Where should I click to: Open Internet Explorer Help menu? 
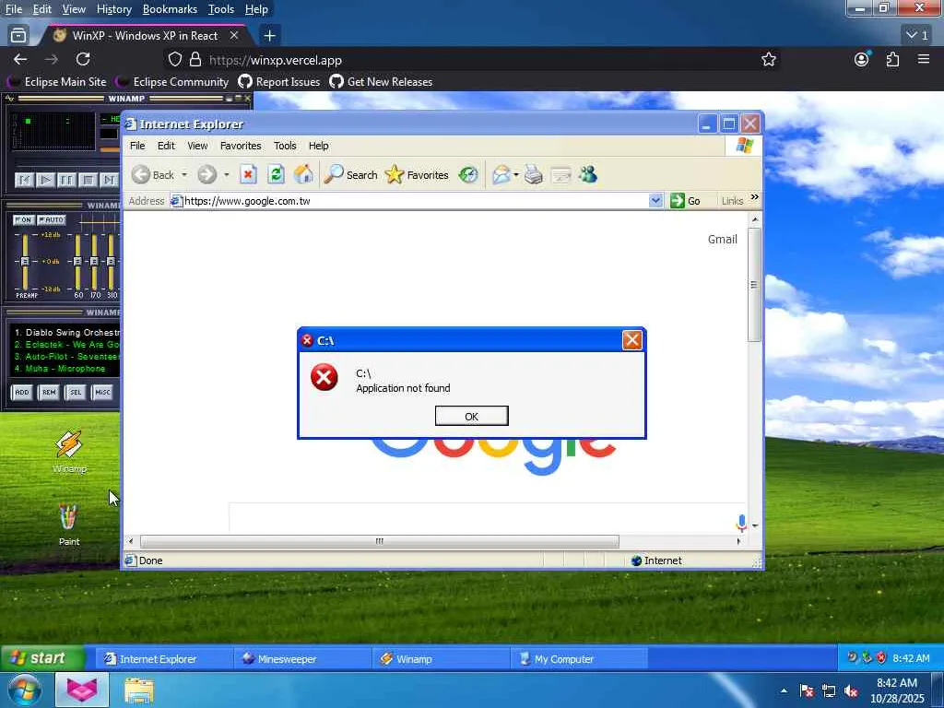coord(318,146)
